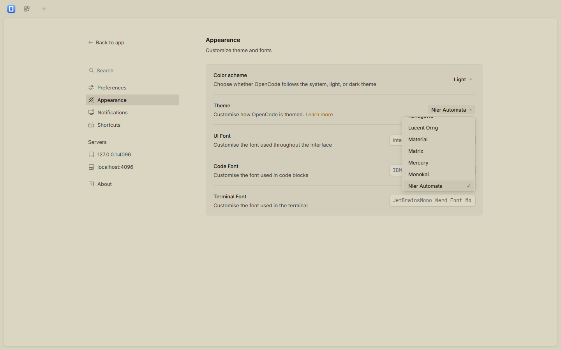The height and width of the screenshot is (350, 561).
Task: Click the Back to app arrow
Action: tap(90, 42)
